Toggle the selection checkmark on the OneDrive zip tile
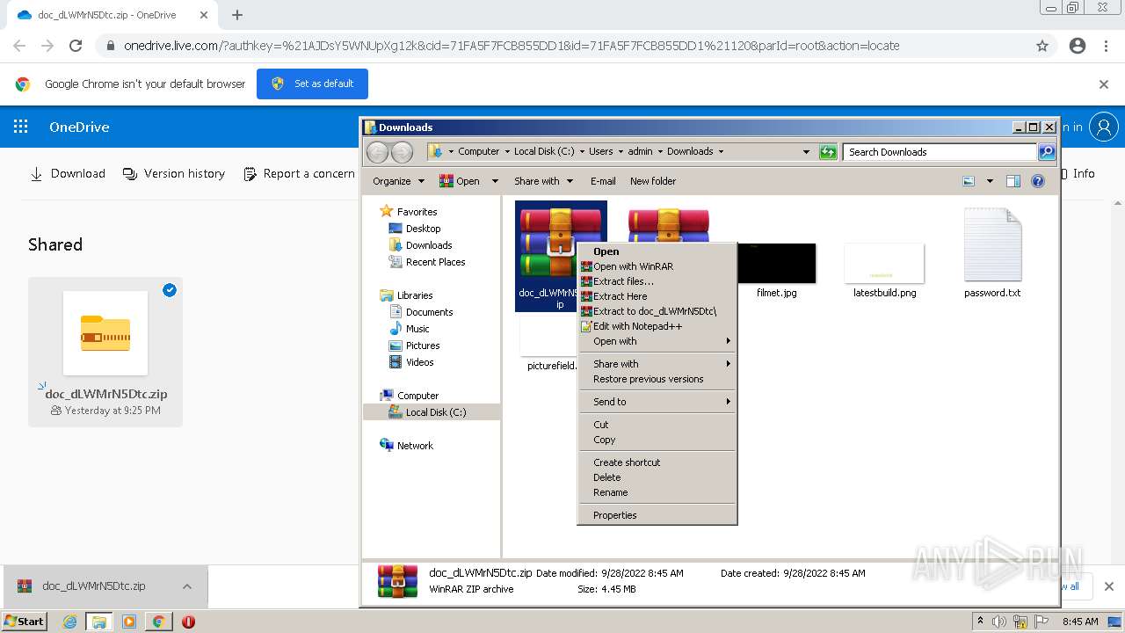 (x=170, y=290)
